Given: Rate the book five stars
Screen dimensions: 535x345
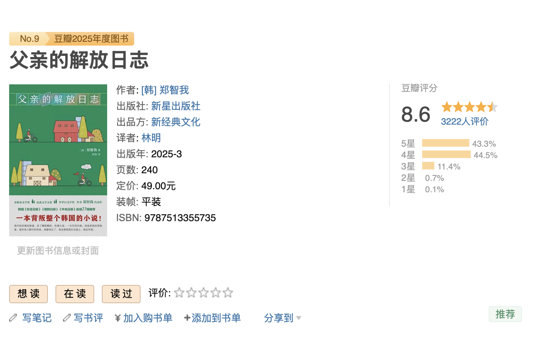Looking at the screenshot, I should tap(228, 293).
